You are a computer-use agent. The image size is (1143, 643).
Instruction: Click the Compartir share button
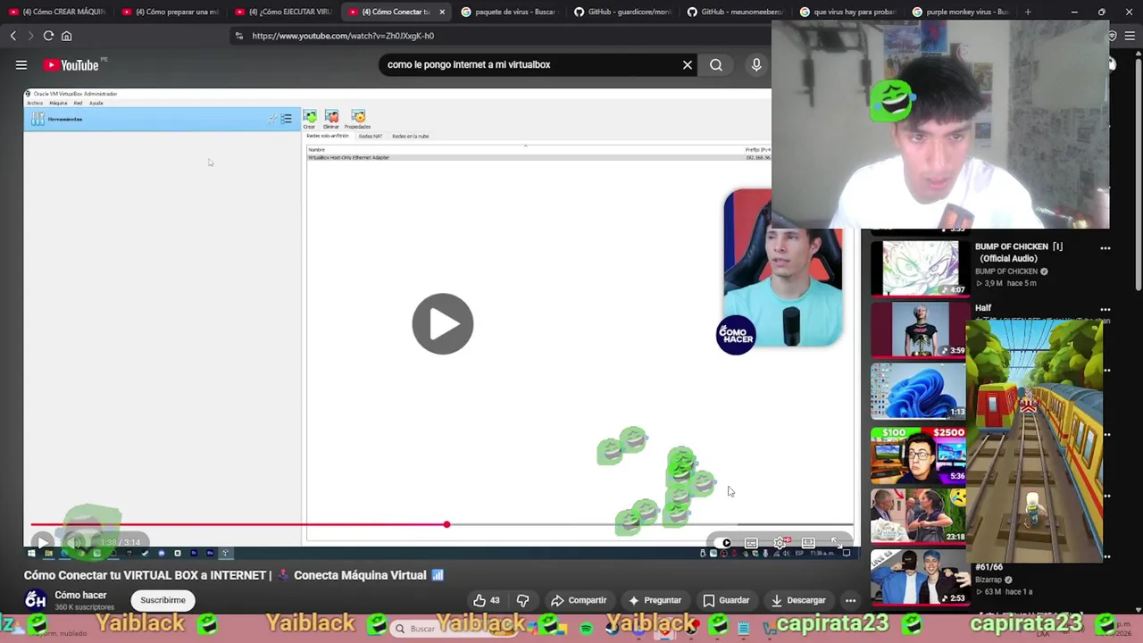pyautogui.click(x=579, y=600)
